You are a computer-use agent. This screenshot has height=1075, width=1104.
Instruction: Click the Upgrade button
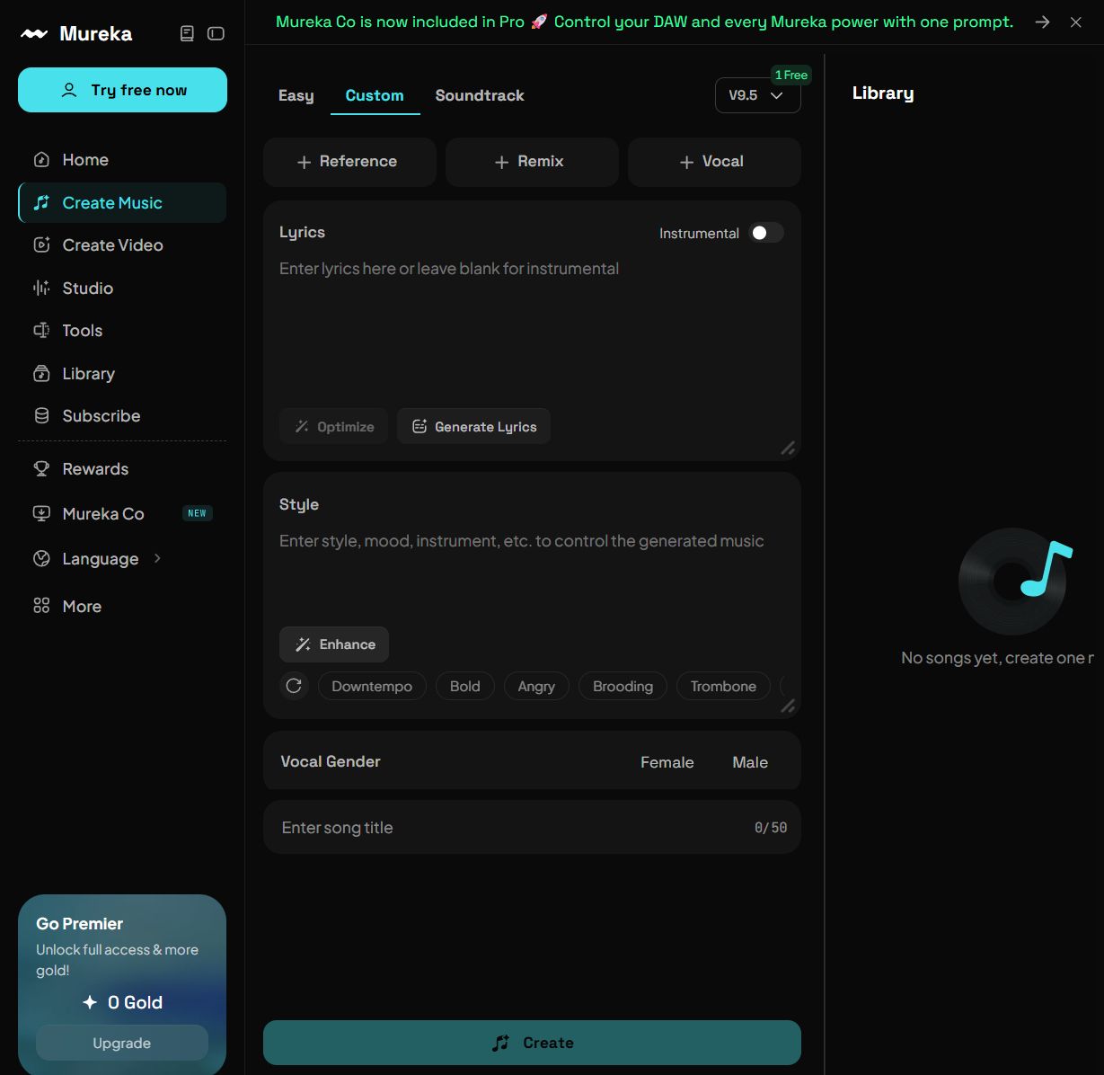[122, 1043]
